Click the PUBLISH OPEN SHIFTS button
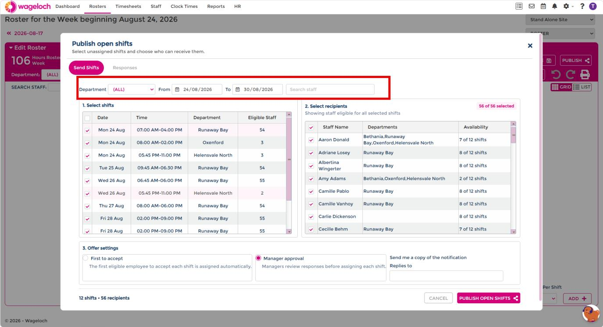This screenshot has height=327, width=603. pos(489,298)
